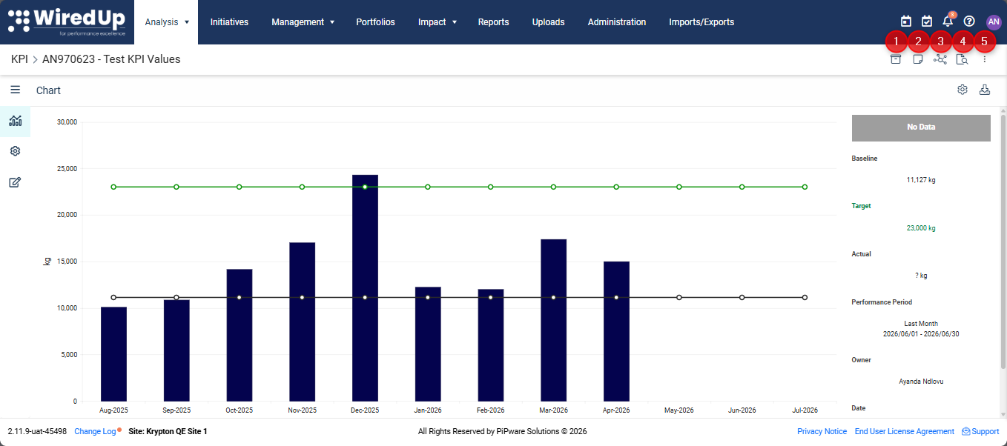This screenshot has height=446, width=1007.
Task: Open the calendar icon in top bar
Action: pos(906,21)
